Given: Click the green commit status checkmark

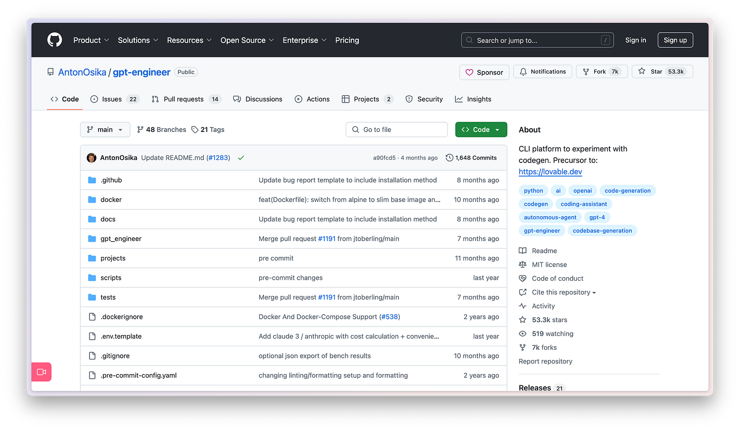Looking at the screenshot, I should tap(241, 158).
